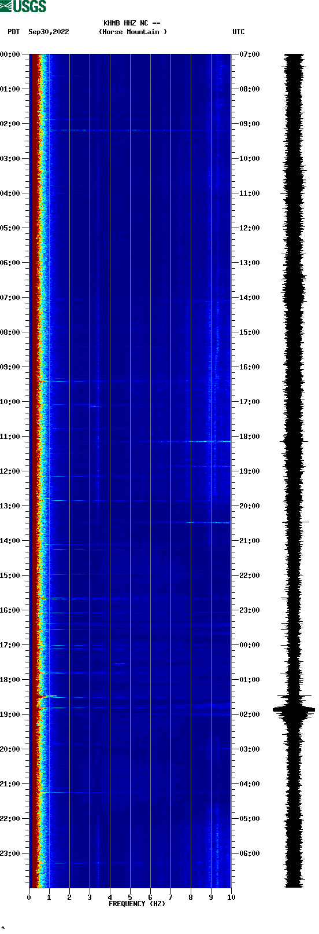Click the FREQUENCY (HZ) axis label
319x934 pixels.
(137, 904)
